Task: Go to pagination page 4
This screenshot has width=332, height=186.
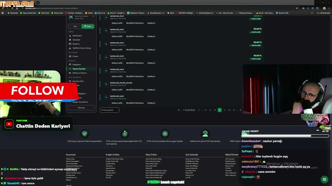Action: click(x=210, y=110)
